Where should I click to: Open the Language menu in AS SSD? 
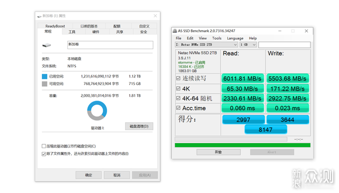click(235, 38)
